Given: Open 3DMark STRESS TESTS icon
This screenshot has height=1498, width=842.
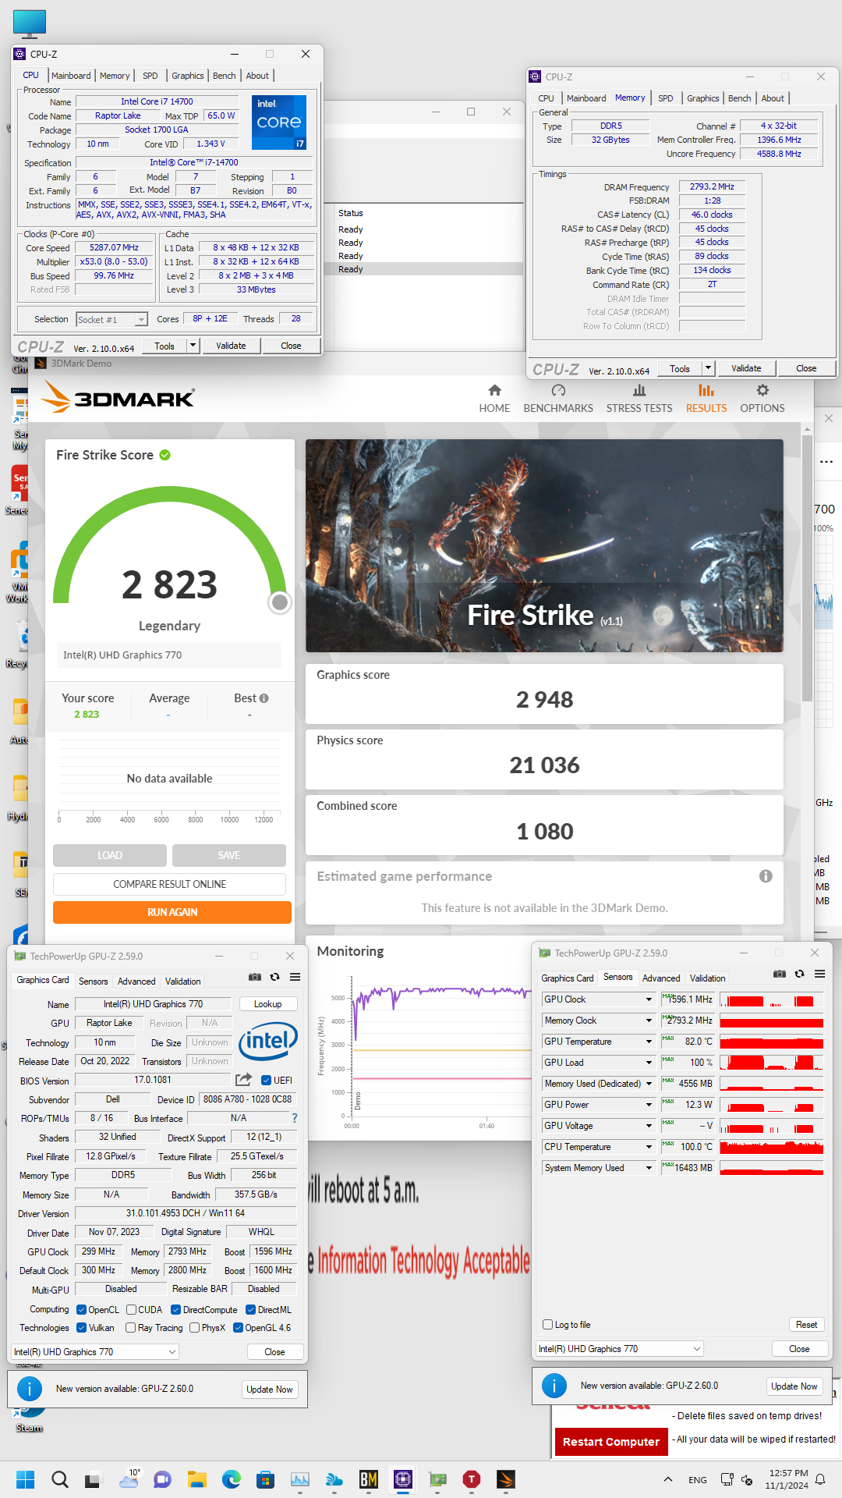Looking at the screenshot, I should (639, 390).
